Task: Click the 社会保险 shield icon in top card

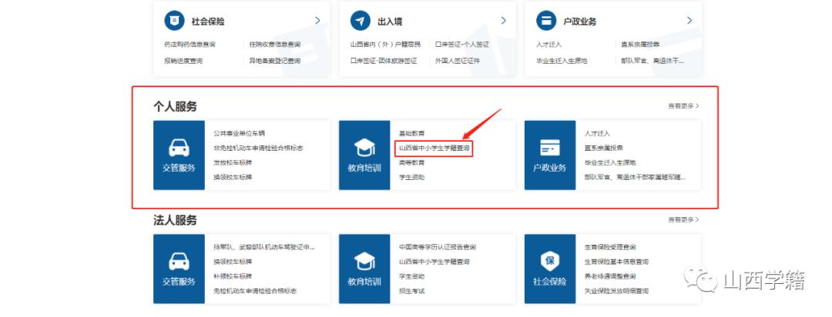Action: 175,21
